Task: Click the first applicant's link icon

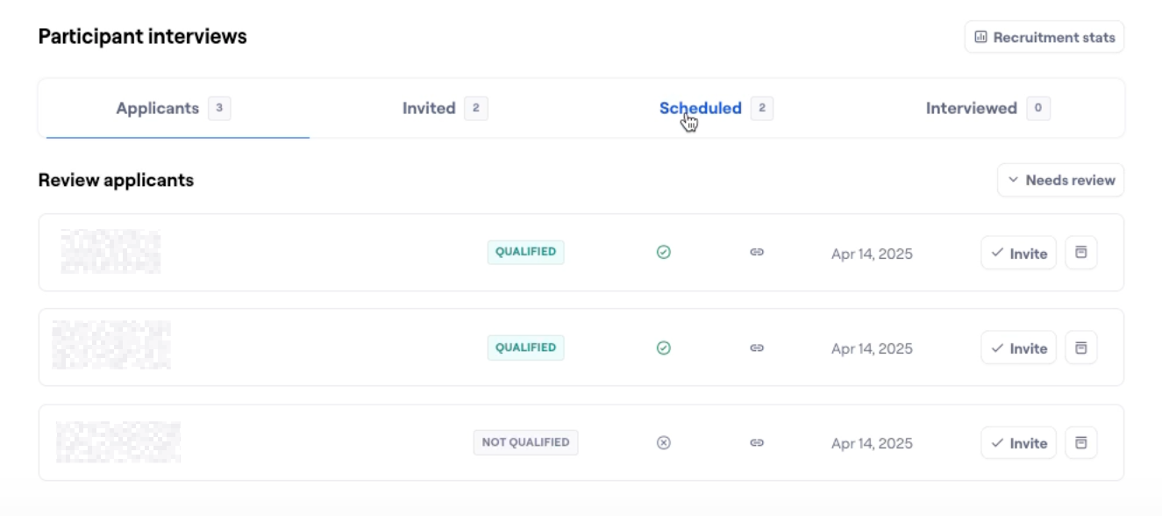Action: coord(757,253)
